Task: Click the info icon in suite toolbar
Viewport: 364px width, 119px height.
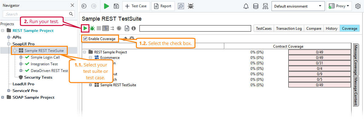Action: point(133,29)
